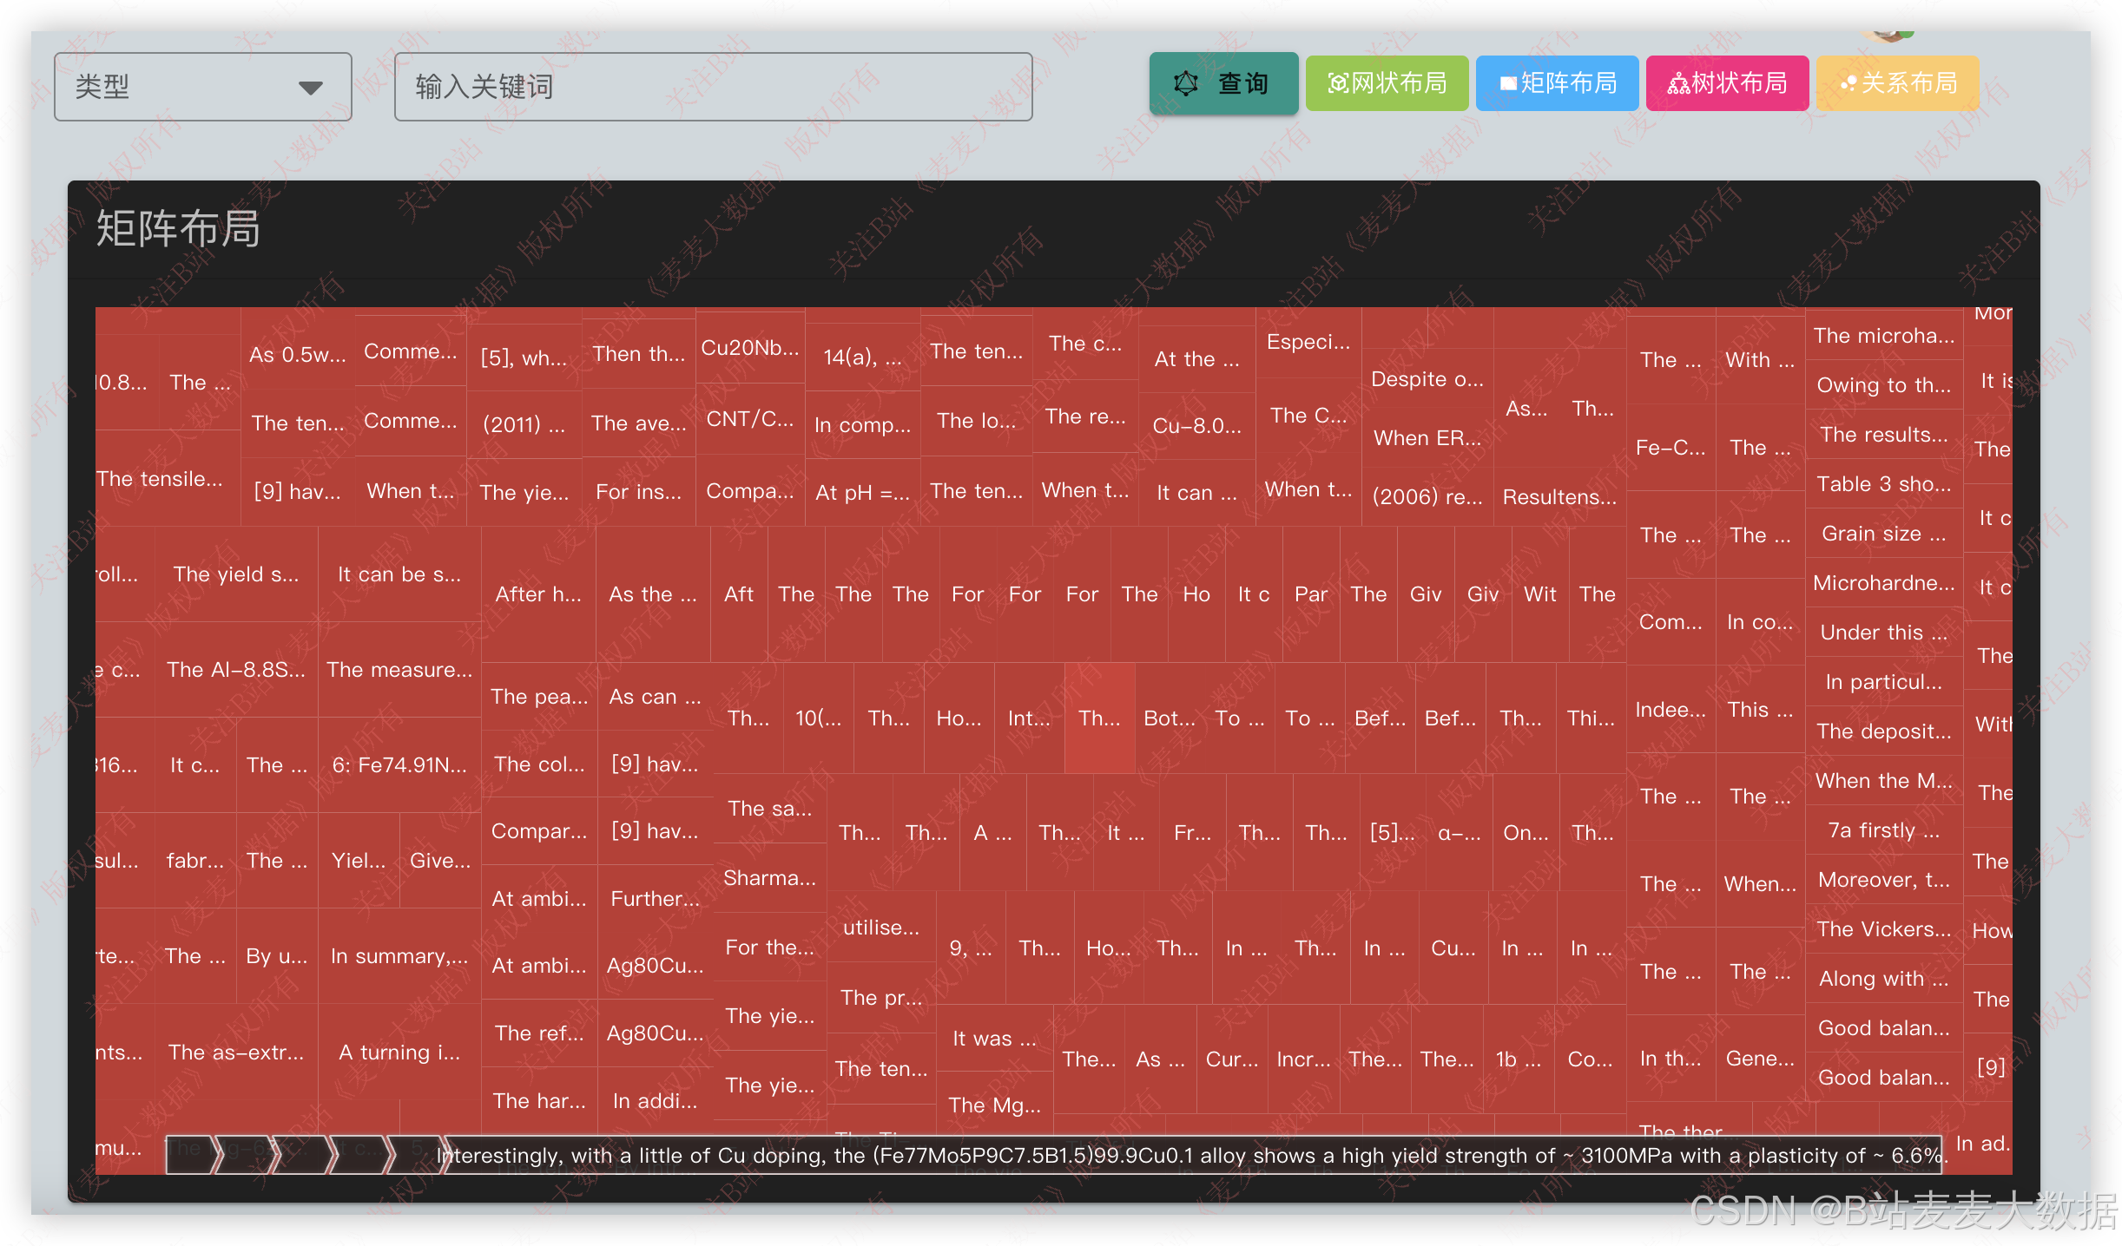2122x1246 pixels.
Task: Click the graph icon in 查询 button
Action: tap(1186, 83)
